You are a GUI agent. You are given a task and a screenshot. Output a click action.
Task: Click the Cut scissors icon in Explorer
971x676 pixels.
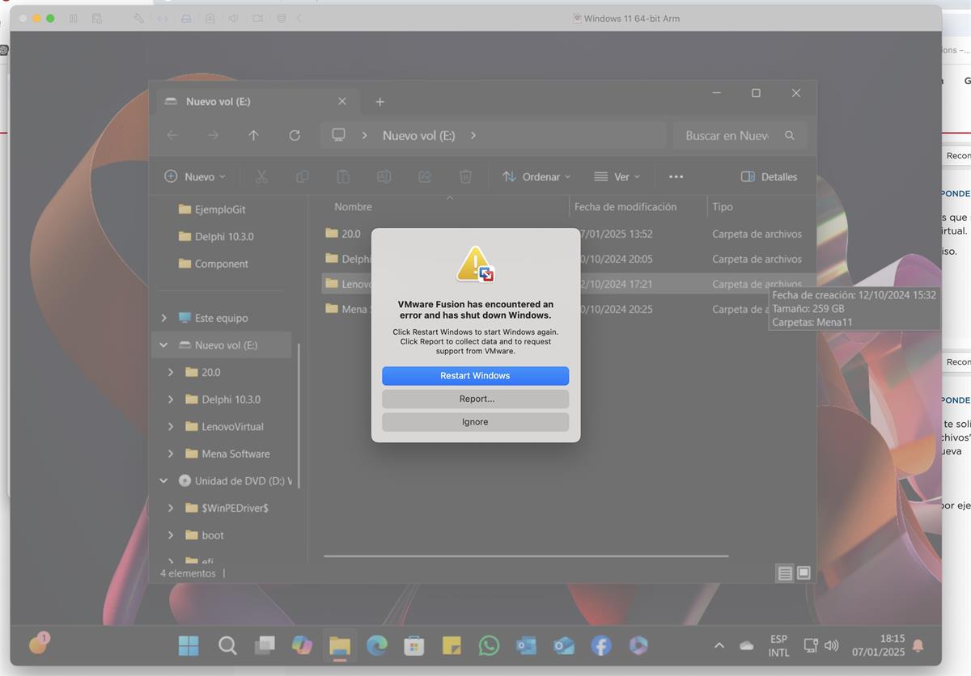261,176
